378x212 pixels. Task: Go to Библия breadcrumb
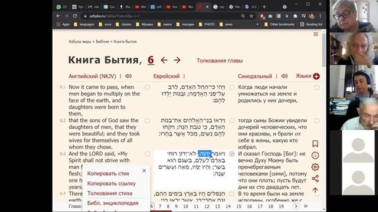(x=102, y=42)
